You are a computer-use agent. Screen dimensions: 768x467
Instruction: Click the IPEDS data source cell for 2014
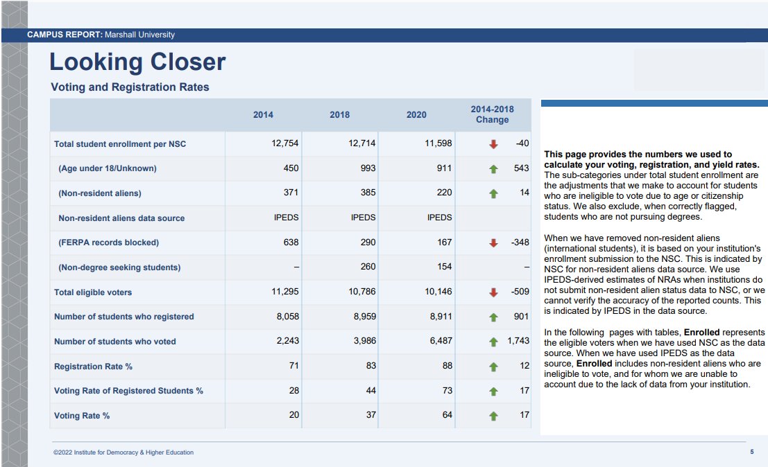pyautogui.click(x=286, y=218)
